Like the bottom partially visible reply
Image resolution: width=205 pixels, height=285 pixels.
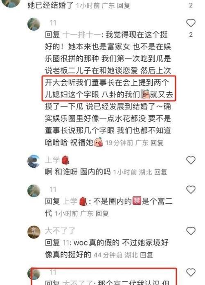[x=191, y=272]
